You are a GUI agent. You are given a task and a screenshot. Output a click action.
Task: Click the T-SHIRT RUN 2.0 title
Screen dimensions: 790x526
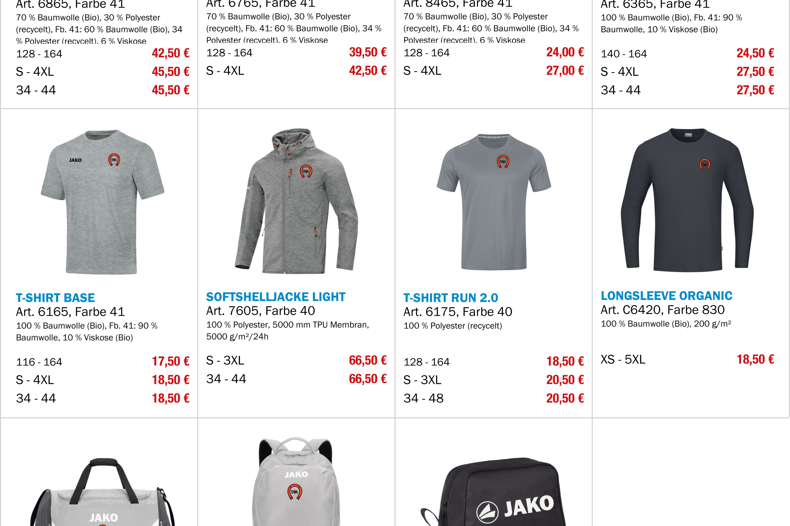click(x=451, y=298)
